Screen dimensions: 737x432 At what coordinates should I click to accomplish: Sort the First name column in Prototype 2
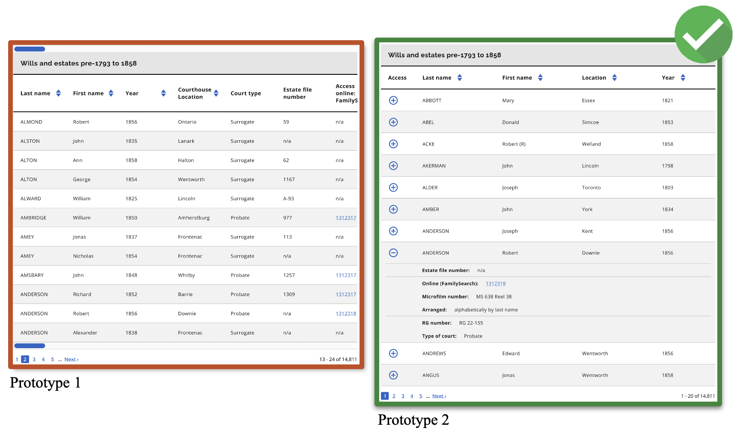point(540,77)
